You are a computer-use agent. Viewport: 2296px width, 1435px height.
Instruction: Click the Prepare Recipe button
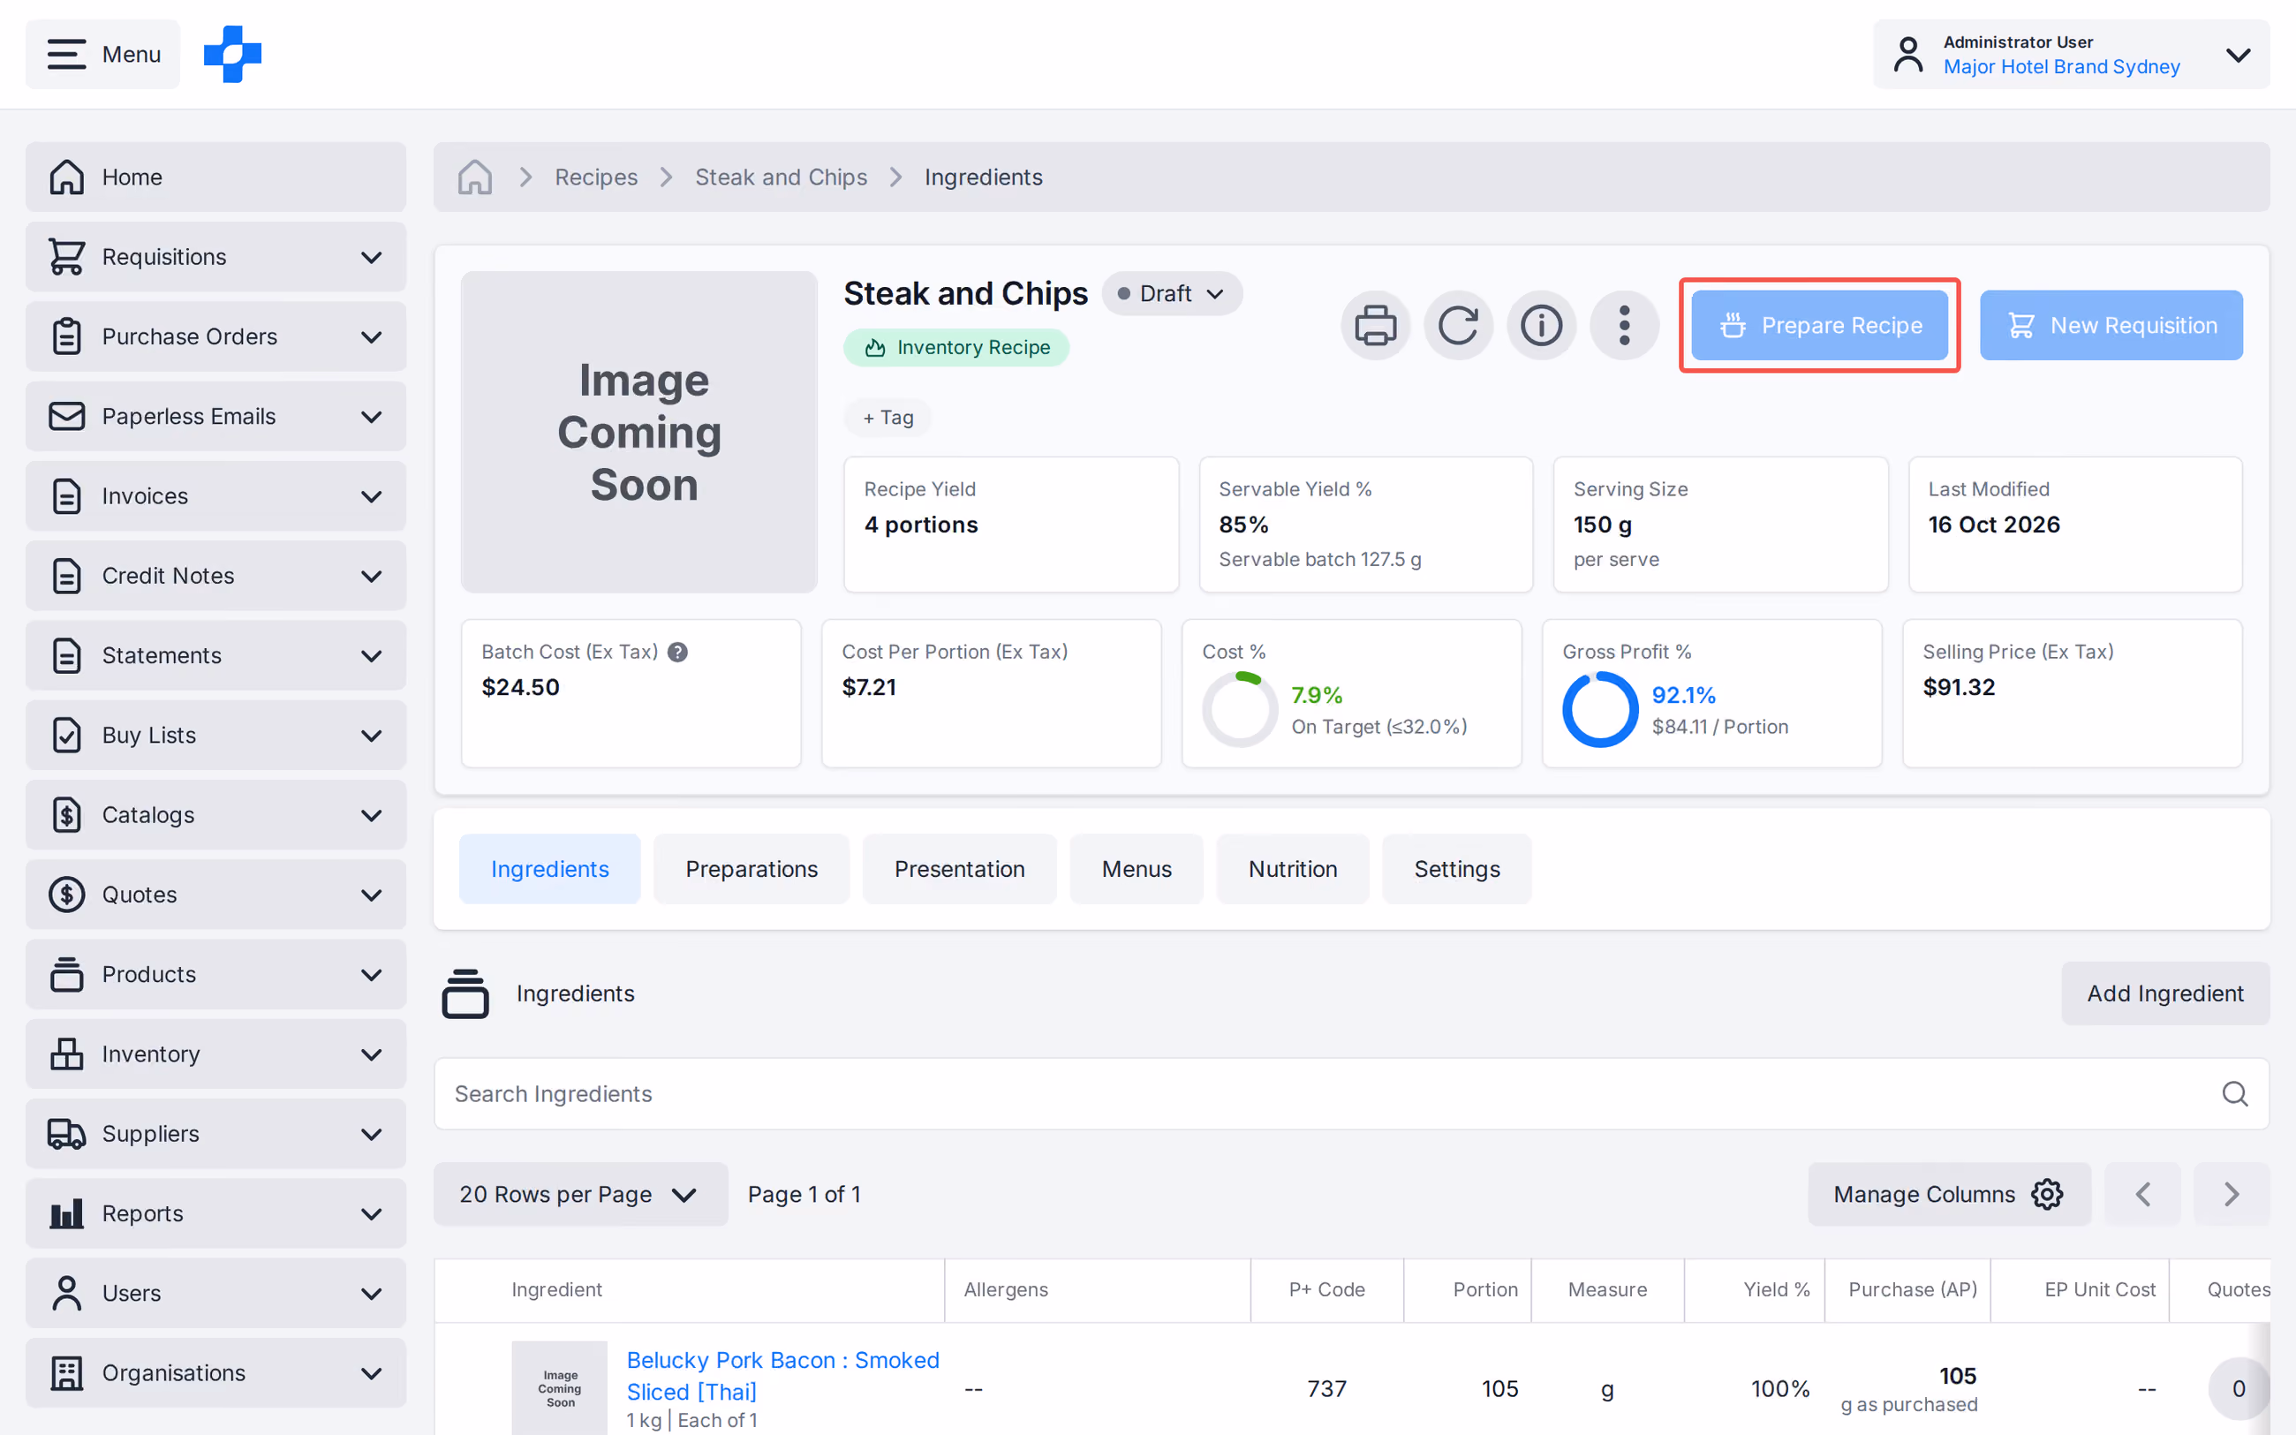point(1820,326)
